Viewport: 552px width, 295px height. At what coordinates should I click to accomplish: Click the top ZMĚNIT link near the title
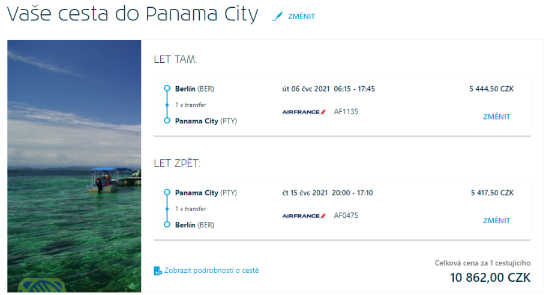click(x=301, y=17)
